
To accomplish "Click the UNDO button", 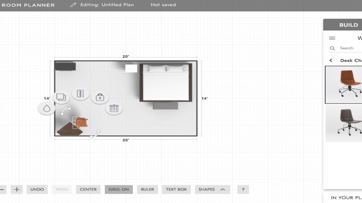I will click(37, 189).
